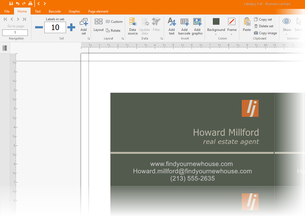Jump to first page navigation icon
Screen dimensions: 305x217
tap(6, 19)
